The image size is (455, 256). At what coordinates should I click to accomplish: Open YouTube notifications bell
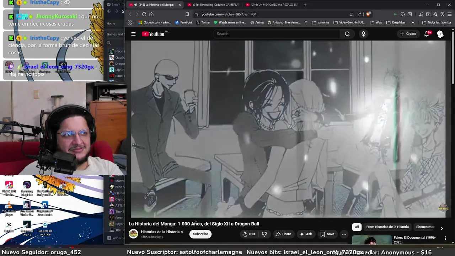point(427,34)
